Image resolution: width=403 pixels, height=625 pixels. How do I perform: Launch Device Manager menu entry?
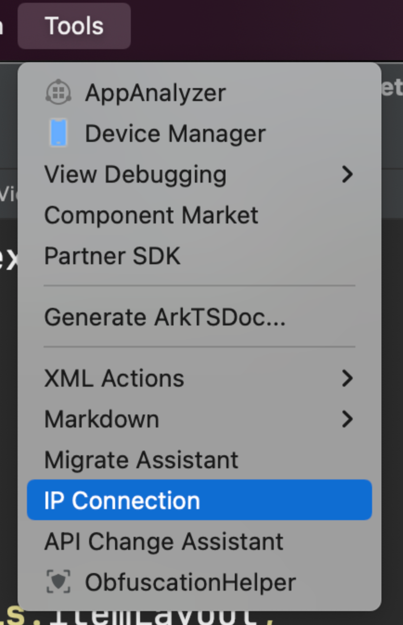(x=175, y=134)
